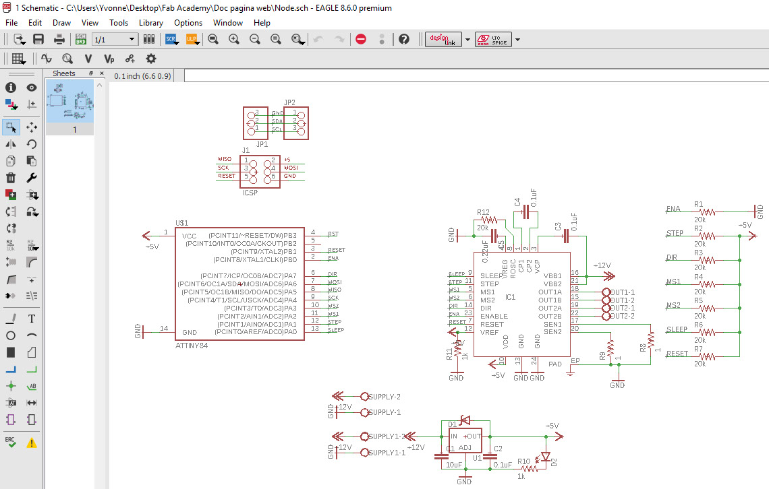Image resolution: width=769 pixels, height=489 pixels.
Task: Select the Text tool
Action: point(32,319)
